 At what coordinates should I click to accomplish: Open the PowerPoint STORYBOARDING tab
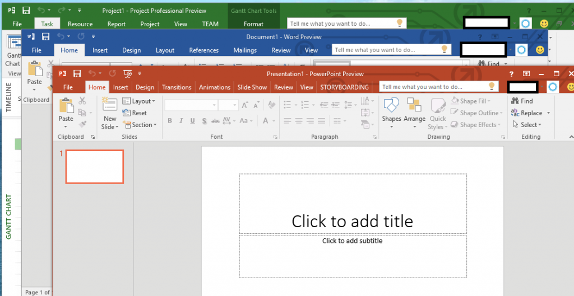(345, 87)
